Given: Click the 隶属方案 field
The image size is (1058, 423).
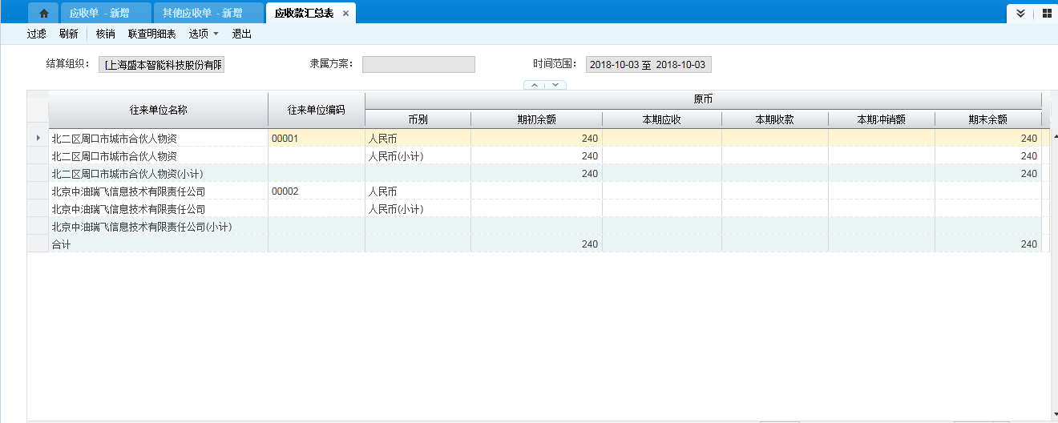Looking at the screenshot, I should click(418, 65).
